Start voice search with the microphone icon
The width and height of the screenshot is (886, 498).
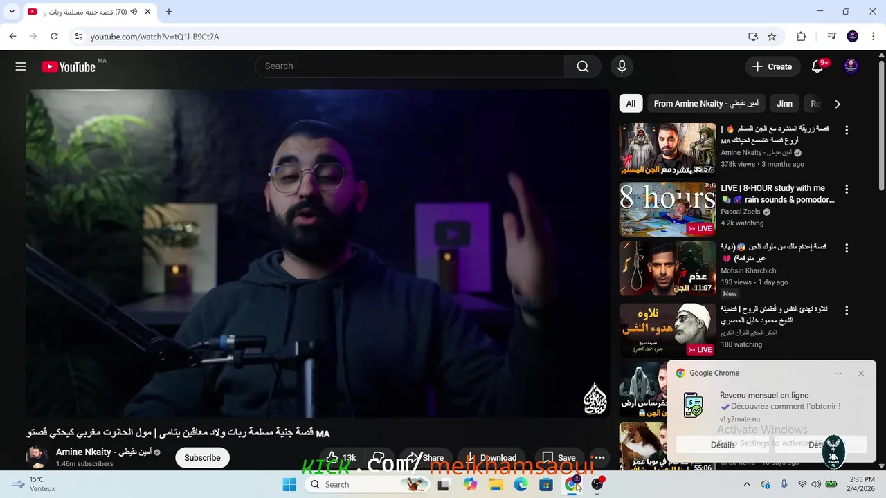coord(622,66)
